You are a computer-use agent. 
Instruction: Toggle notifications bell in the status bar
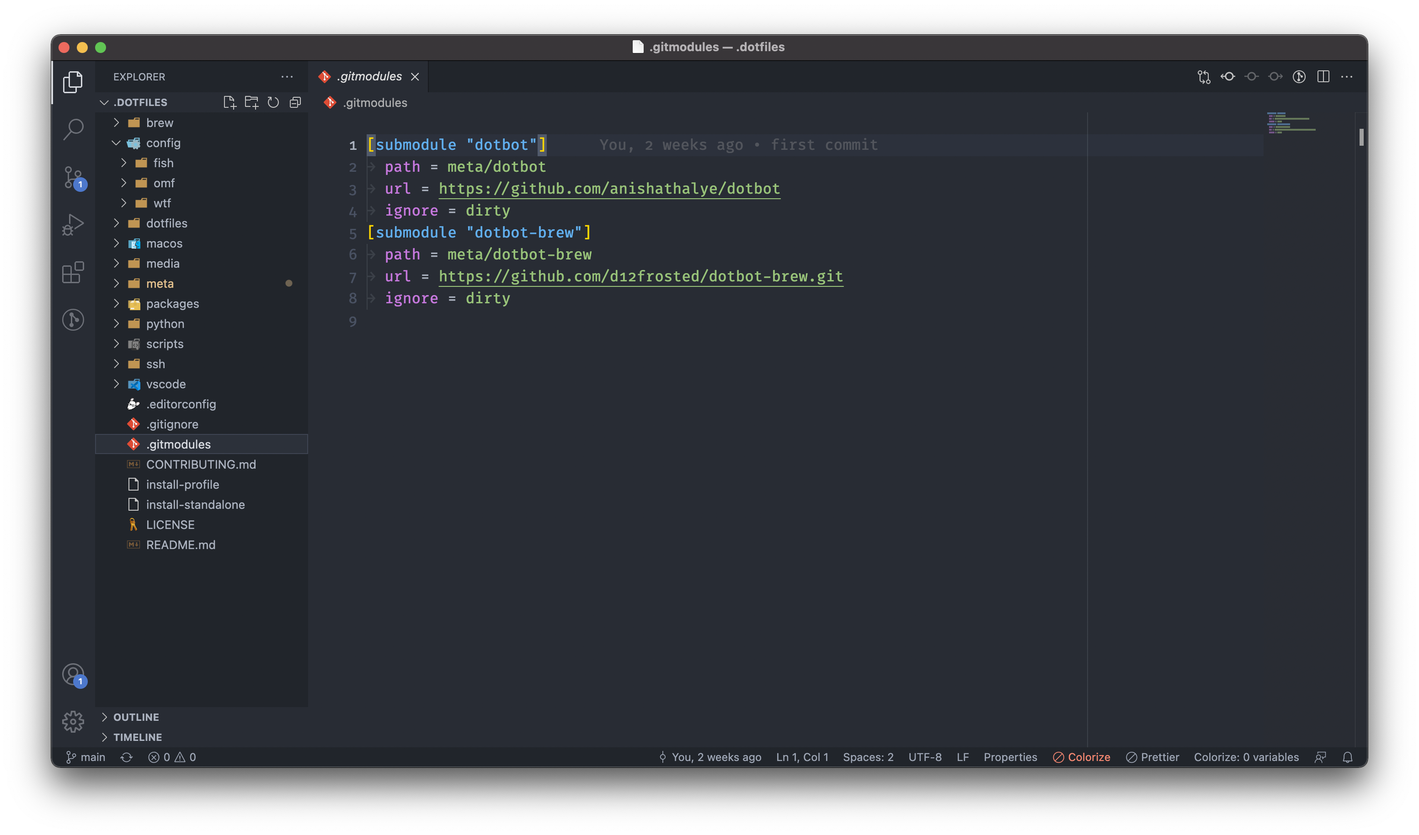coord(1348,757)
